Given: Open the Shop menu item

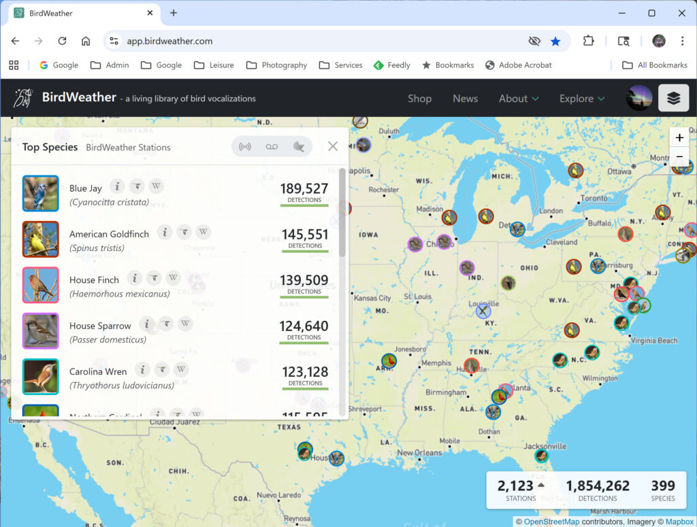Looking at the screenshot, I should pos(419,99).
